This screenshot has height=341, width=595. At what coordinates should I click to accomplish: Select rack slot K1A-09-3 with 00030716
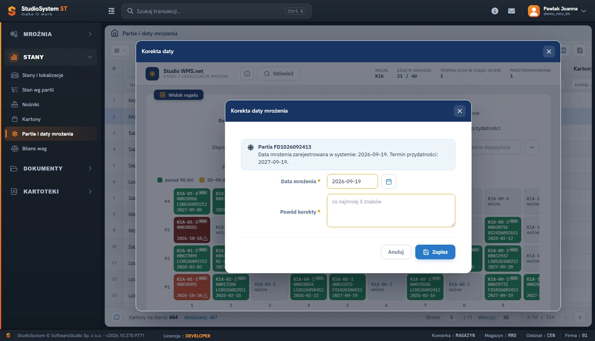[x=503, y=230]
